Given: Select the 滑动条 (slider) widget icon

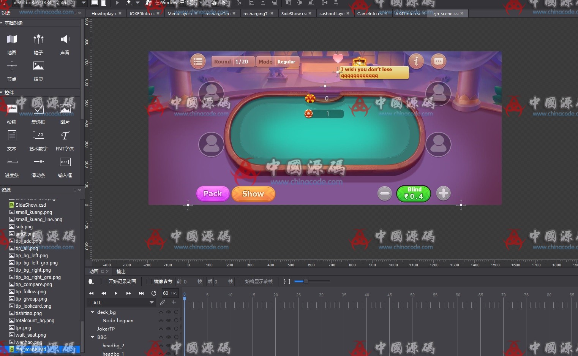Looking at the screenshot, I should tap(38, 162).
